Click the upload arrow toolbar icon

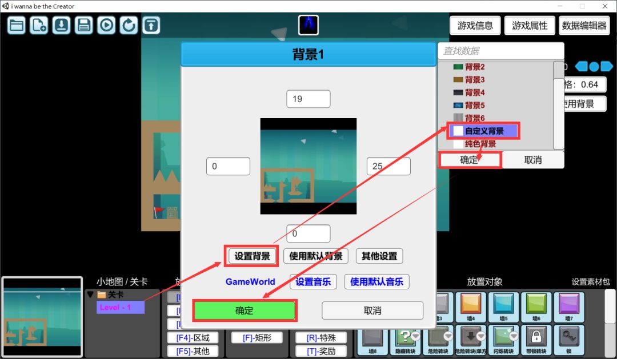tap(151, 25)
